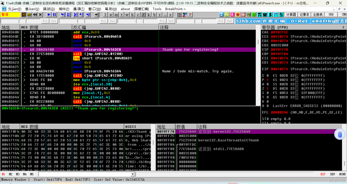Viewport: 347px width, 184px height.
Task: Open the BreakPoint-> menu
Action: [x=175, y=9]
